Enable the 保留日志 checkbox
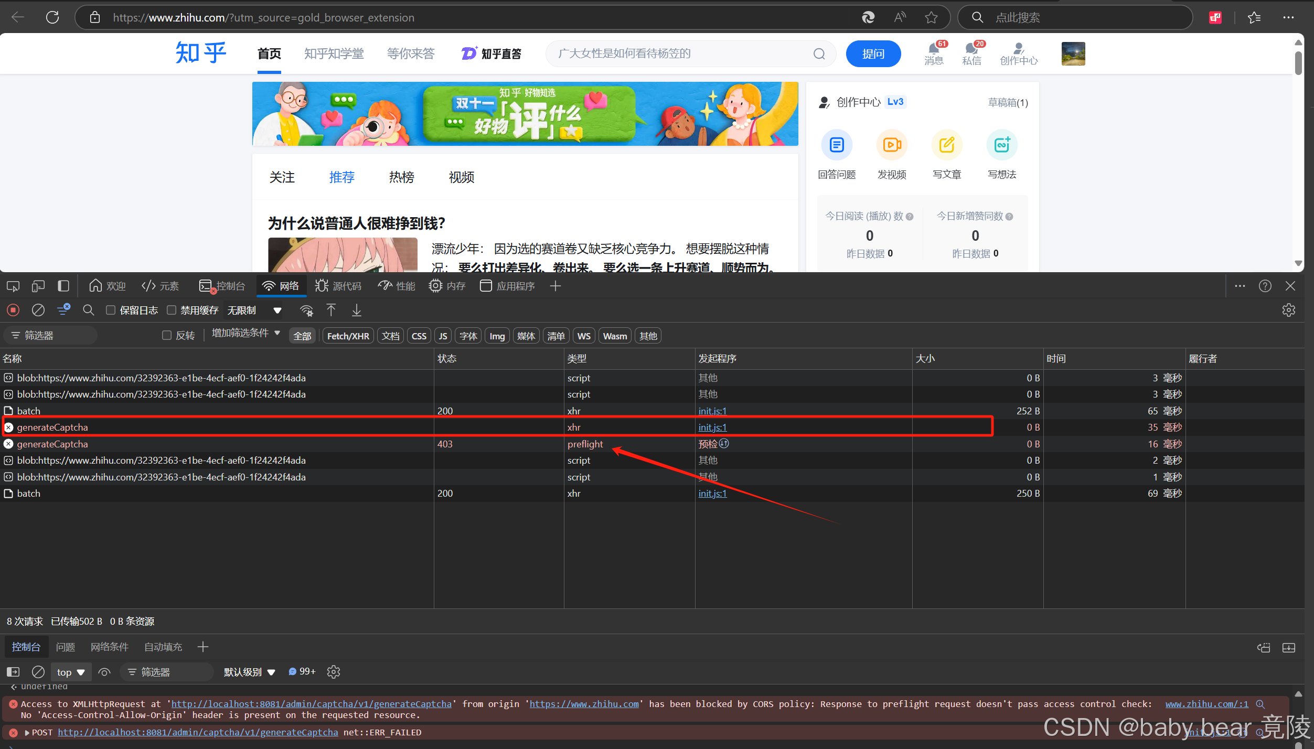The height and width of the screenshot is (749, 1314). click(x=111, y=311)
